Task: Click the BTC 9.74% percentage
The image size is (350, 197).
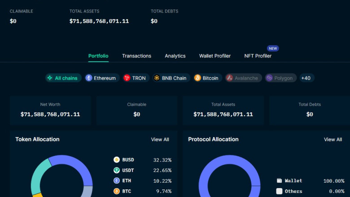Action: 164,191
